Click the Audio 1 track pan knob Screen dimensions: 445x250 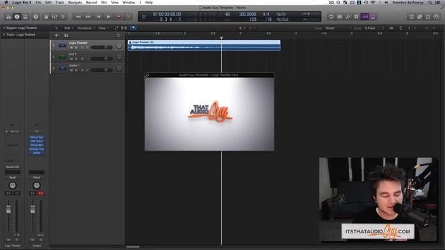click(x=119, y=68)
